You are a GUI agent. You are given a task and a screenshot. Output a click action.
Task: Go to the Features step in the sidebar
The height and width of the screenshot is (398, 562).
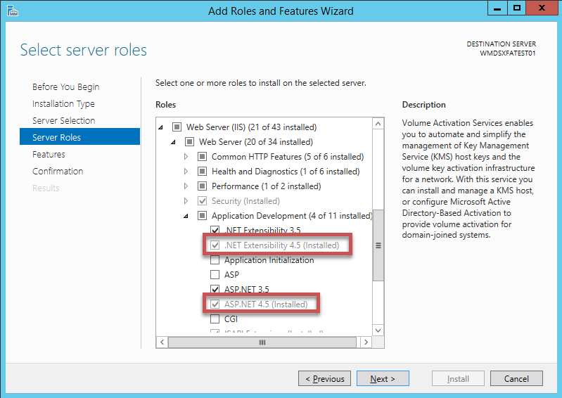coord(49,155)
